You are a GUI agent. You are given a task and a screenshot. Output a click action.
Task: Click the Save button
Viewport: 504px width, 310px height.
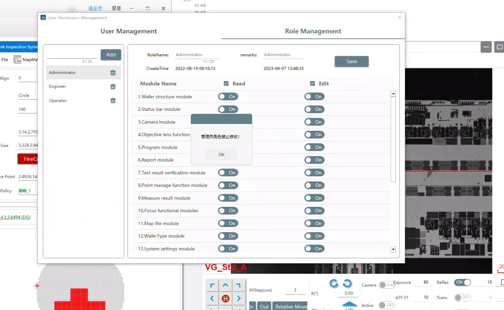coord(352,62)
